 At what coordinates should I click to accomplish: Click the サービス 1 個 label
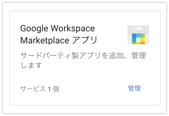pos(40,89)
